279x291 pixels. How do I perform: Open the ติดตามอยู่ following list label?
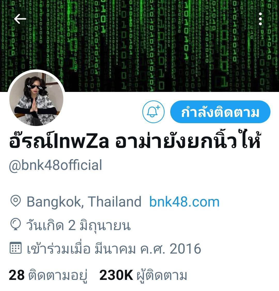(58, 276)
